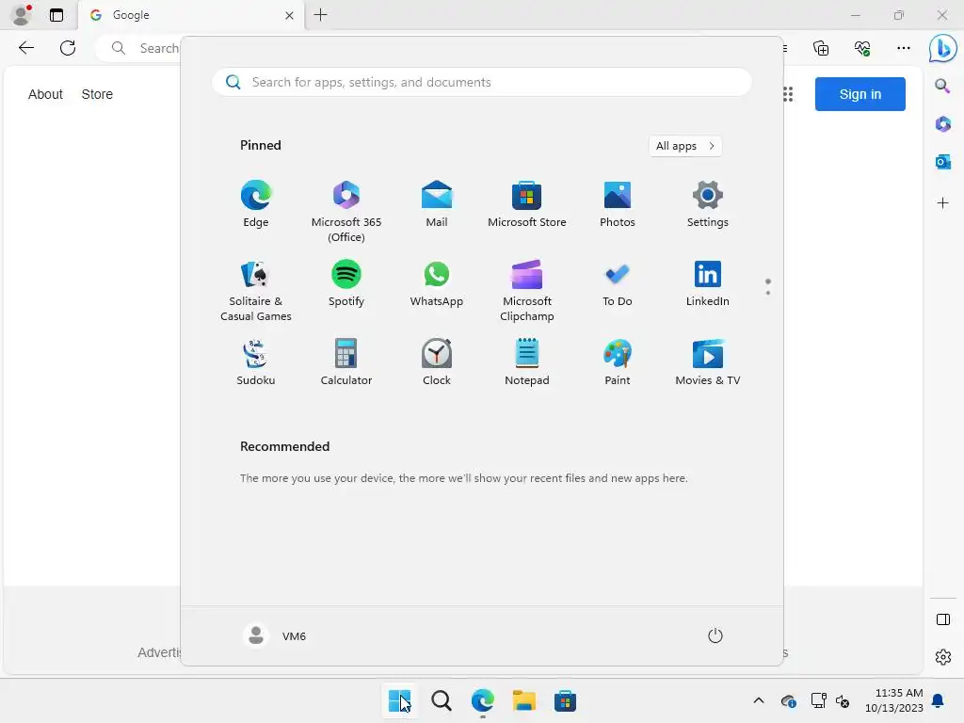The height and width of the screenshot is (723, 964).
Task: Close the Google tab
Action: pyautogui.click(x=290, y=15)
